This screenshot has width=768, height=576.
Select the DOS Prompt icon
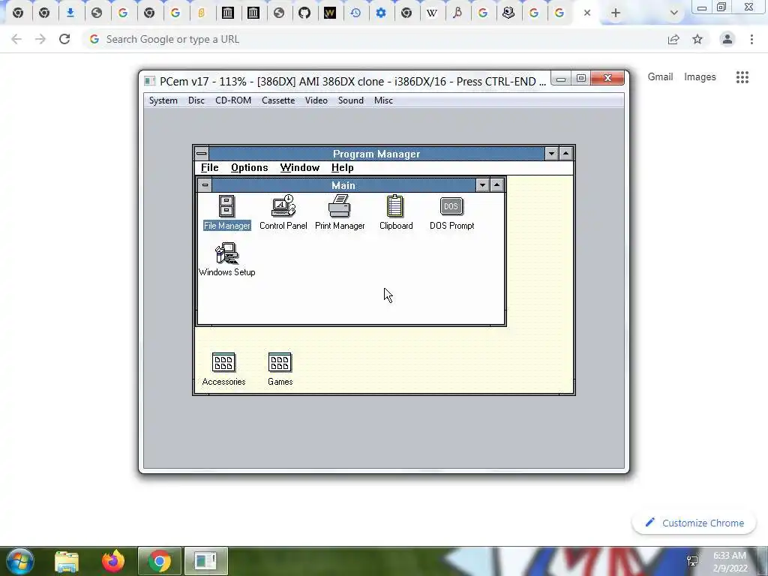point(451,212)
